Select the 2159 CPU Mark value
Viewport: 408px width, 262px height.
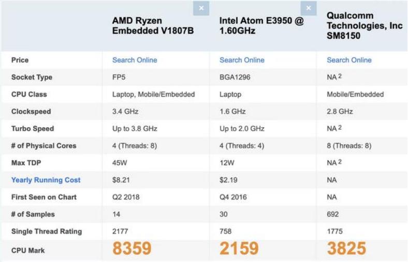239,249
